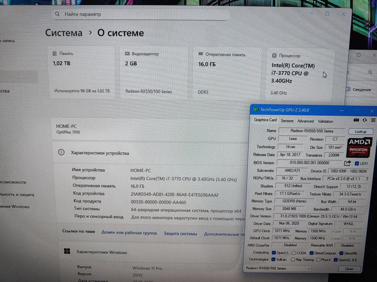Toggle the Vulkan checkbox
This screenshot has width=377, height=282.
[273, 259]
